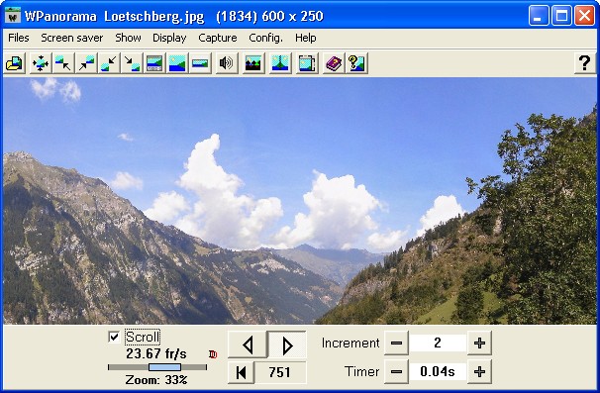Click the image-to-top-left corner arrow icon
This screenshot has height=393, width=600.
63,63
